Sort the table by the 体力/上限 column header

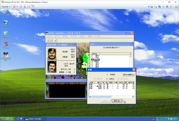[123, 82]
